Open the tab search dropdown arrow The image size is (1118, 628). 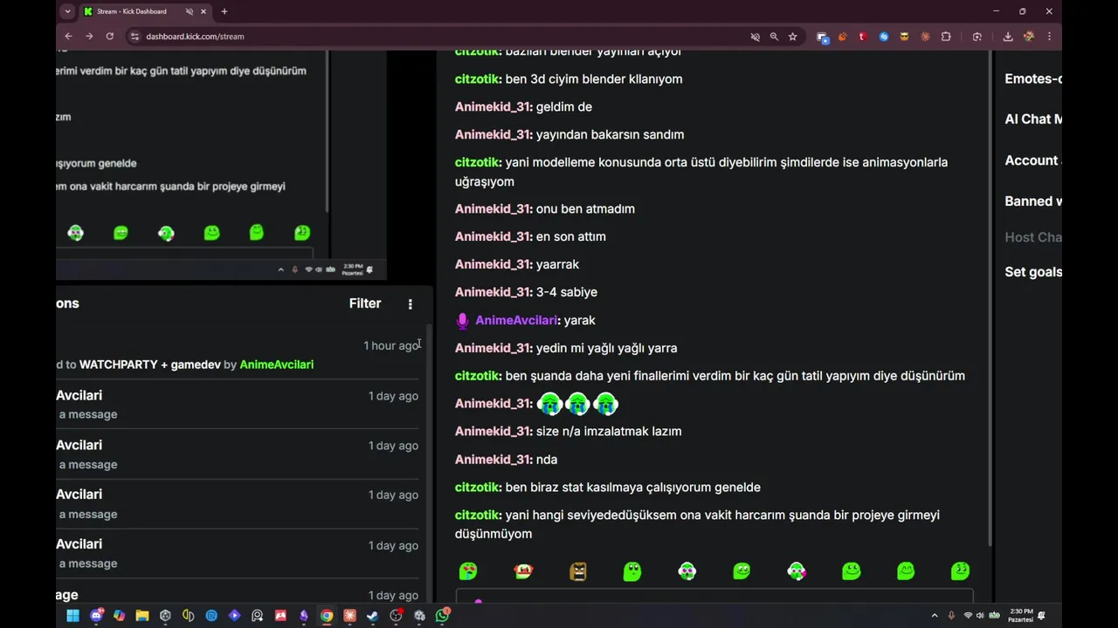coord(67,11)
